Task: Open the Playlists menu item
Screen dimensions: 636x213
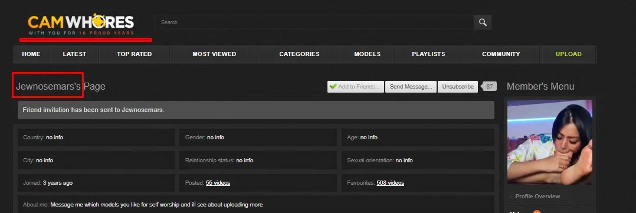Action: click(428, 54)
